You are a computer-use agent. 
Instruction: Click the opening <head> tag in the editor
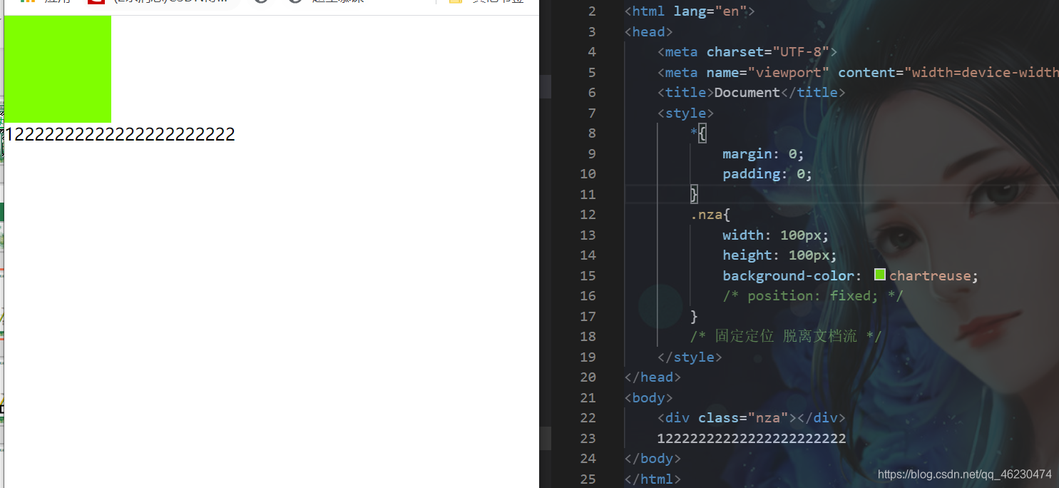(648, 31)
